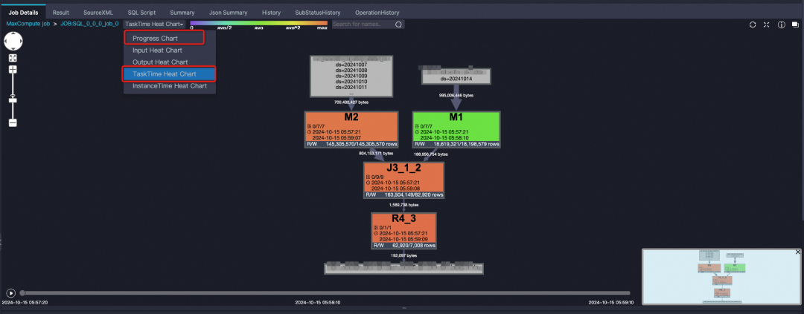Open the SubStatusHistory tab
804x314 pixels.
pos(317,13)
